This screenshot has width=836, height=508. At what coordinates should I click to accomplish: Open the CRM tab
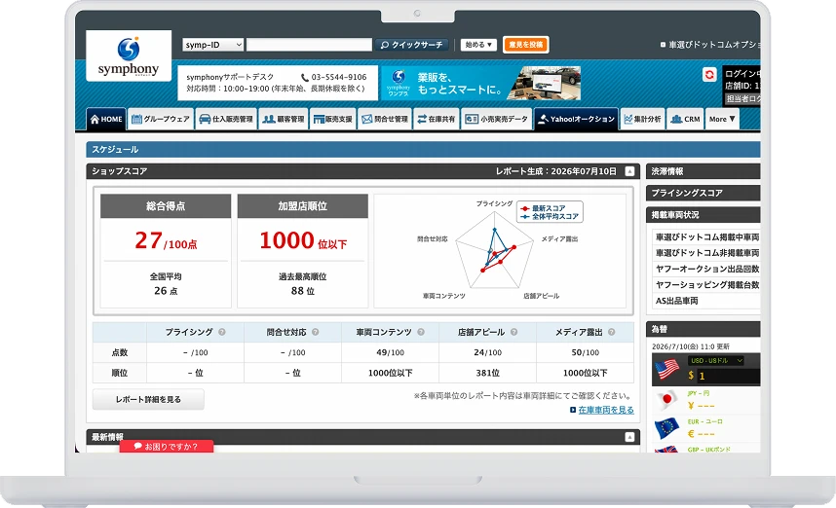point(685,120)
